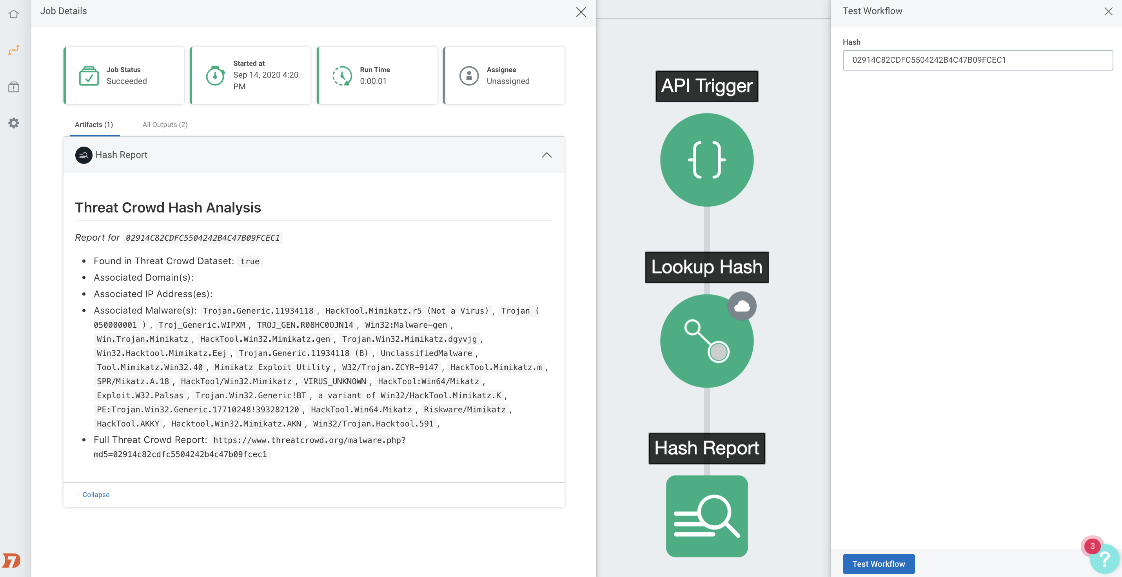Click the Hash input field

pos(977,60)
